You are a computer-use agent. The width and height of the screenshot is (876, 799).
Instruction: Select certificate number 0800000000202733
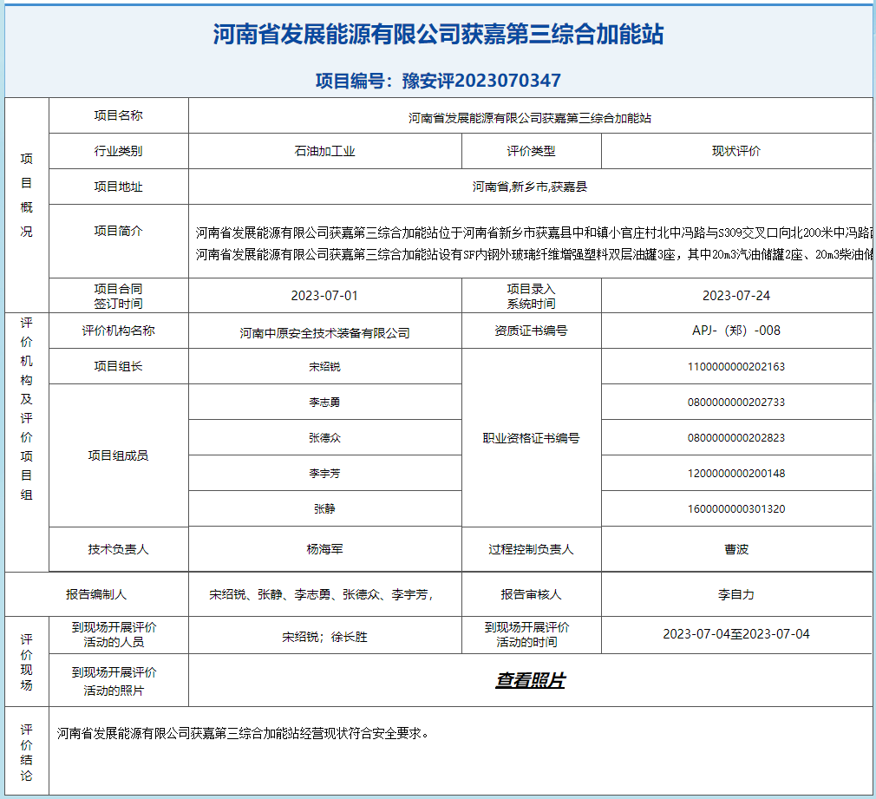coord(736,403)
